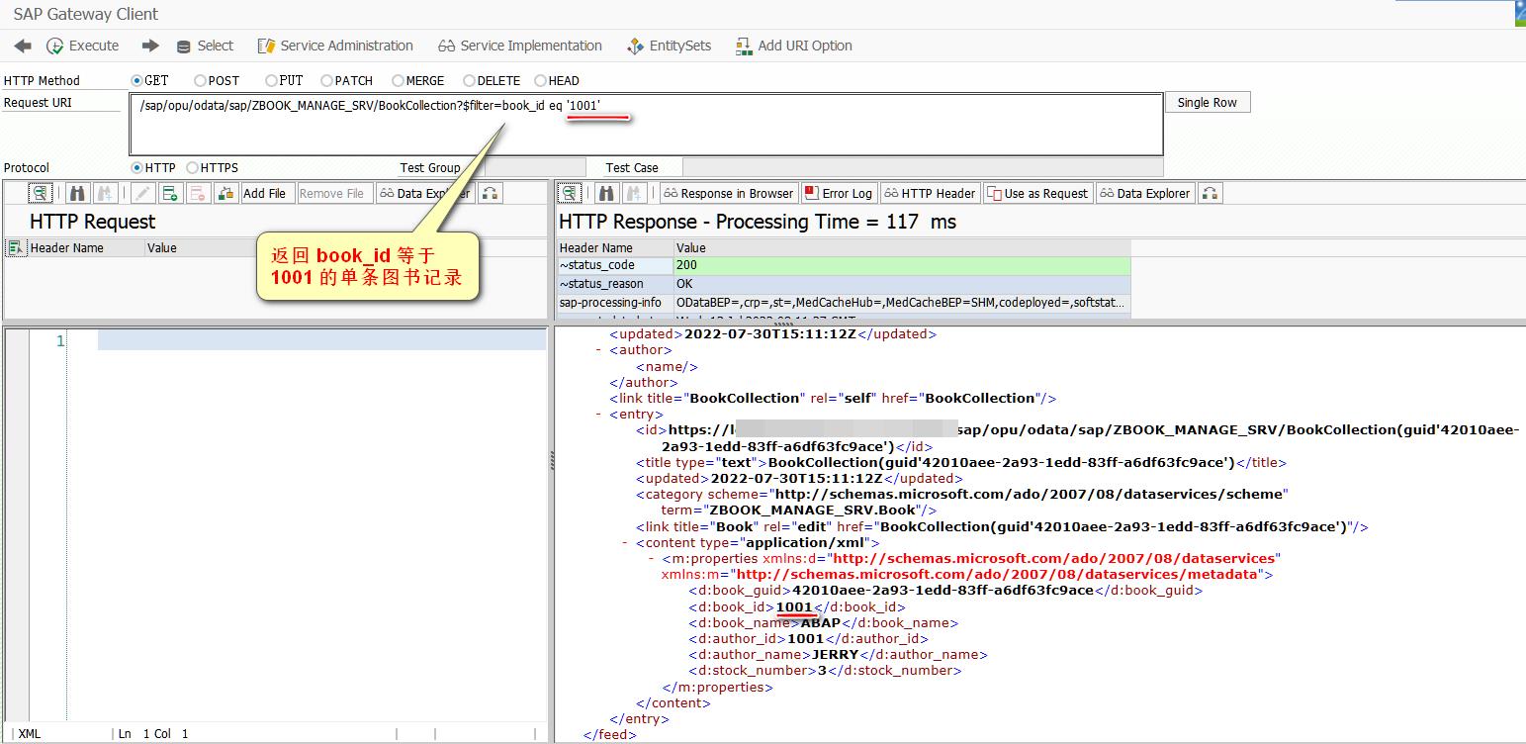Click the back arrow in top toolbar

click(23, 46)
